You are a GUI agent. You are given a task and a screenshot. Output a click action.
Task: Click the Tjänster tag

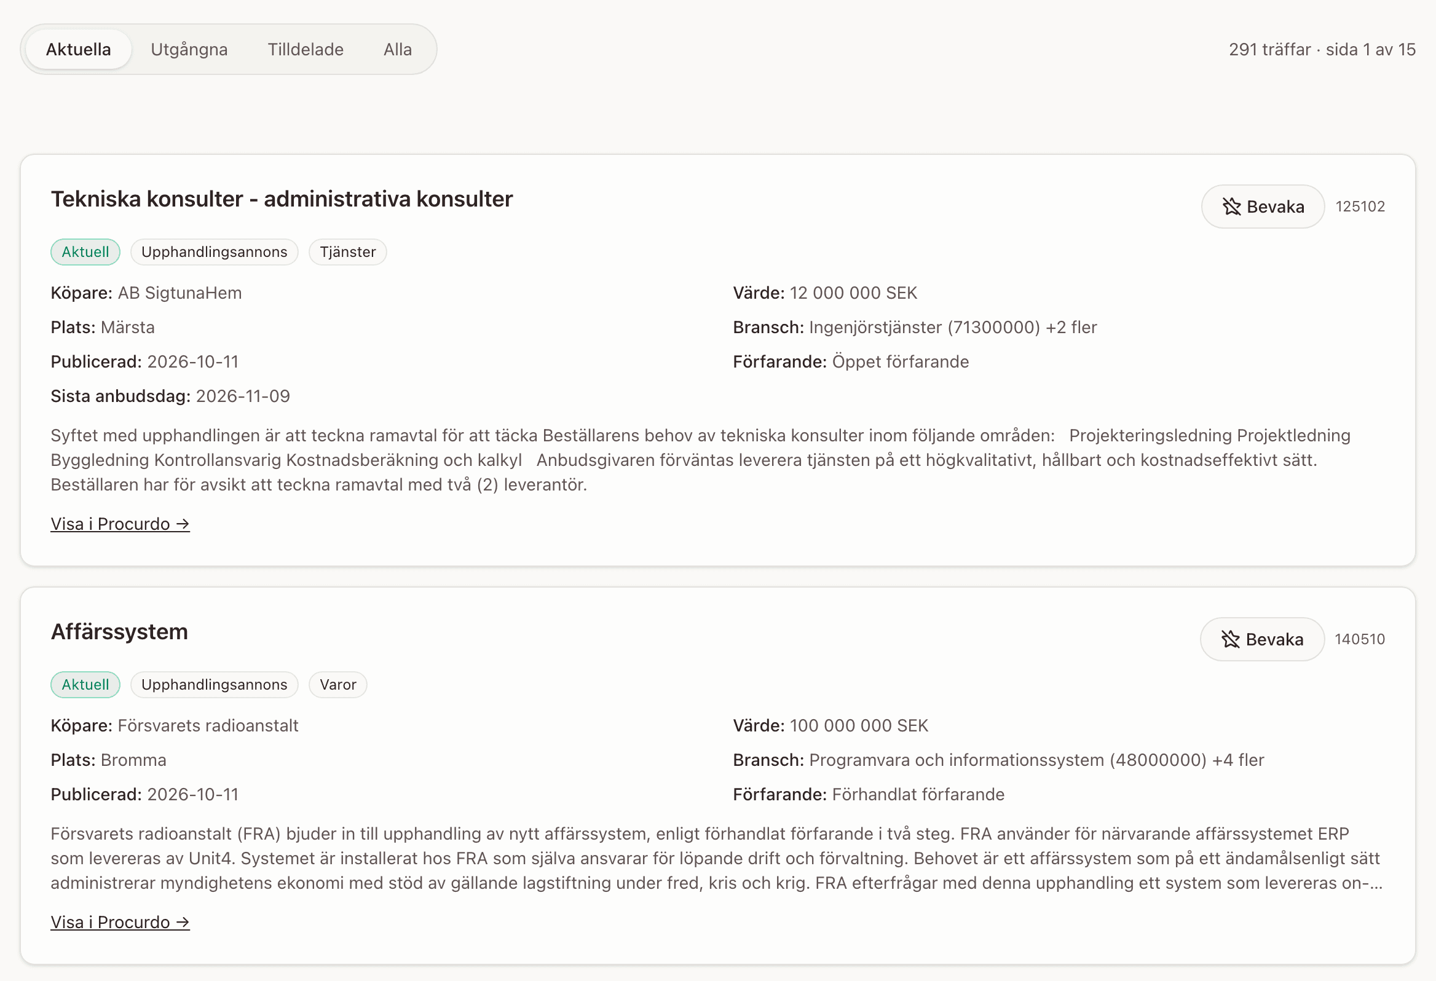click(x=348, y=252)
